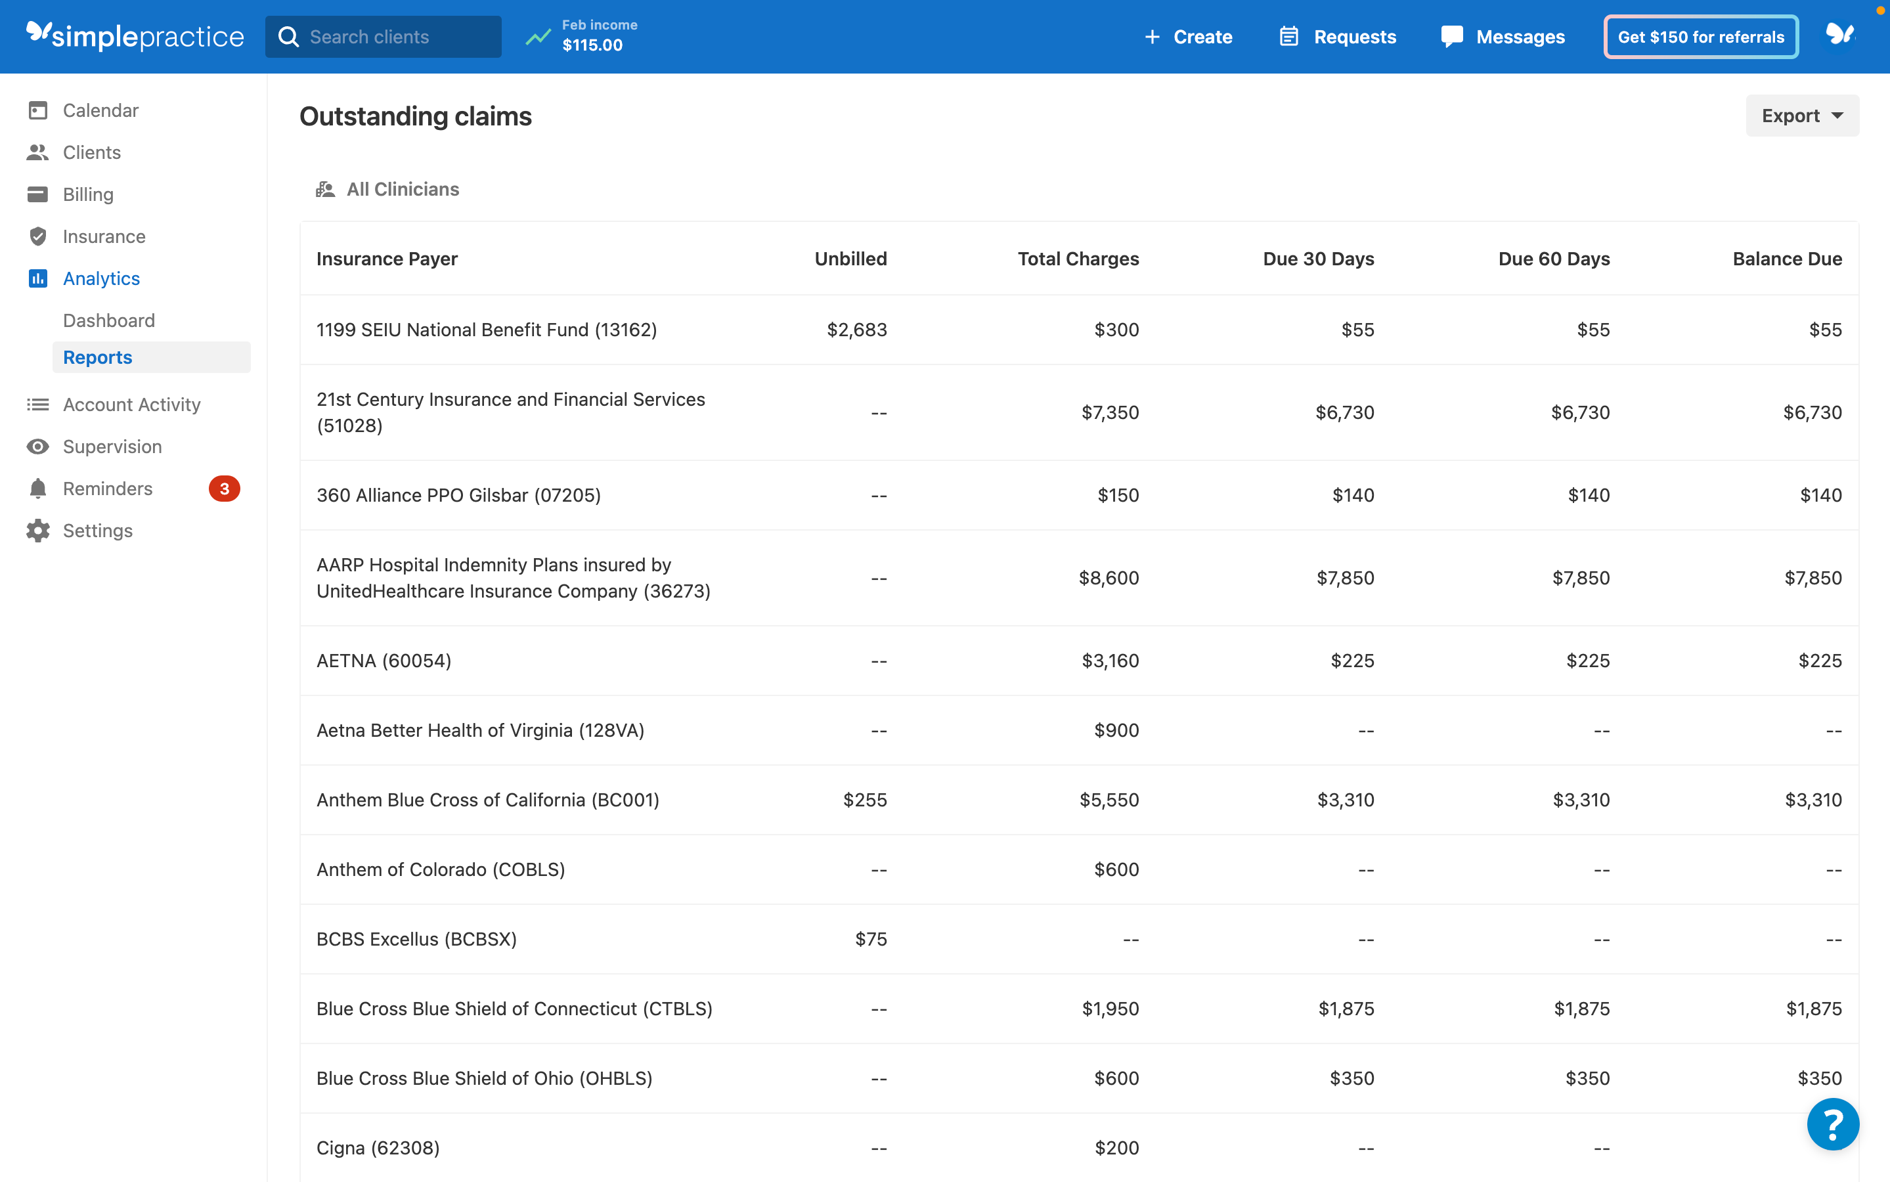1890x1182 pixels.
Task: Open the Billing section
Action: [88, 194]
